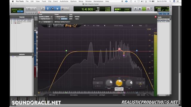Image resolution: width=191 pixels, height=107 pixels.
Task: Open the MIDI Learn dropdown arrow
Action: pyautogui.click(x=58, y=95)
